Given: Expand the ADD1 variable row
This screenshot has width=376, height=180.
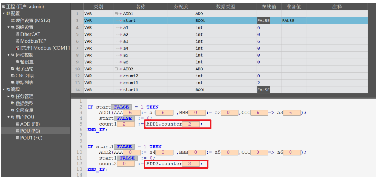Looking at the screenshot, I should [116, 14].
